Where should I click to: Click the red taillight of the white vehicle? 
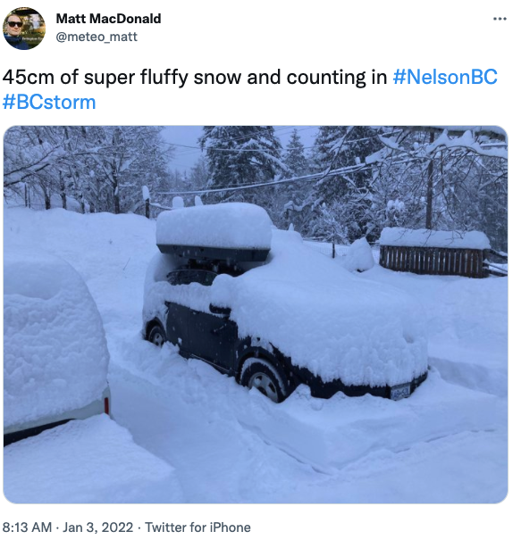pos(106,404)
